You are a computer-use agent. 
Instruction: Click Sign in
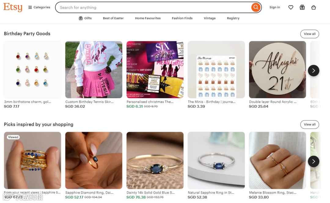pos(275,7)
